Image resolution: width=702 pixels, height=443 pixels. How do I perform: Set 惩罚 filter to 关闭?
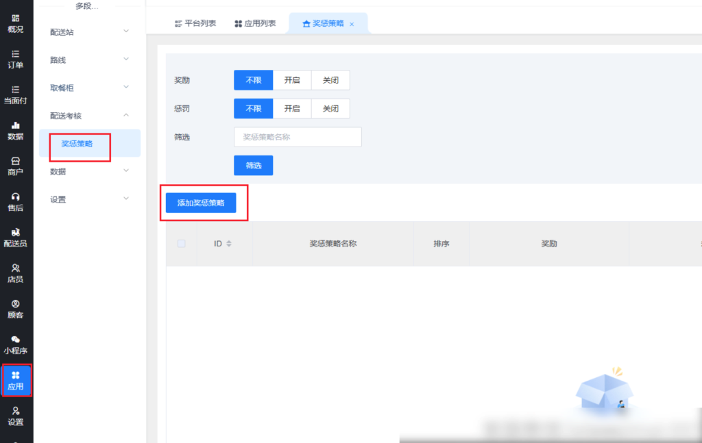pos(330,108)
